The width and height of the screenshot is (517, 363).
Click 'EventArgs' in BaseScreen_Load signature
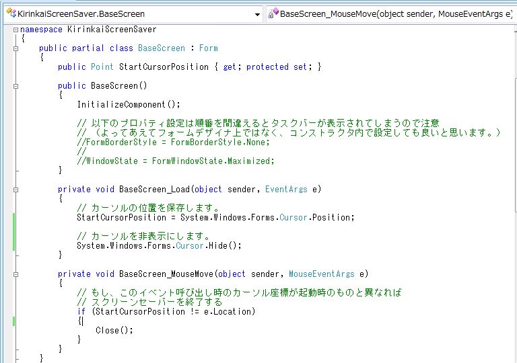[286, 190]
